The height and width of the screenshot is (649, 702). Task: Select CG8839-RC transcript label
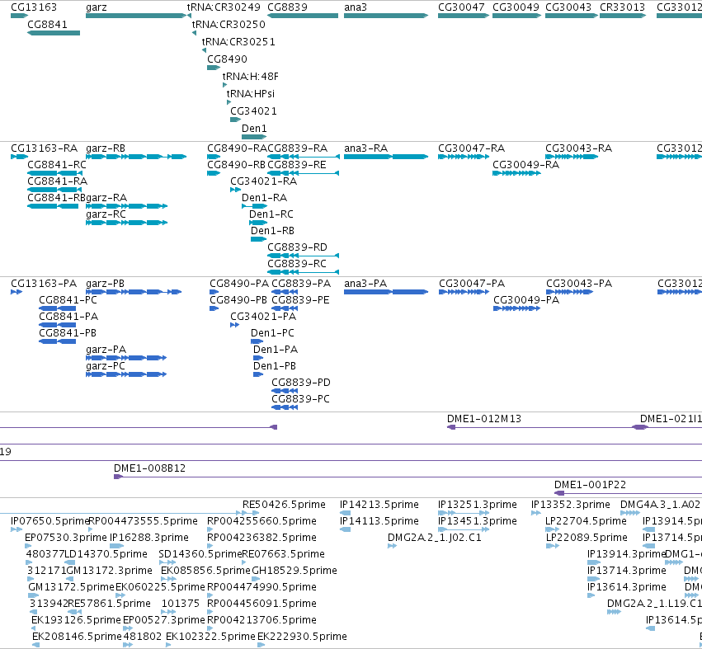(x=297, y=264)
